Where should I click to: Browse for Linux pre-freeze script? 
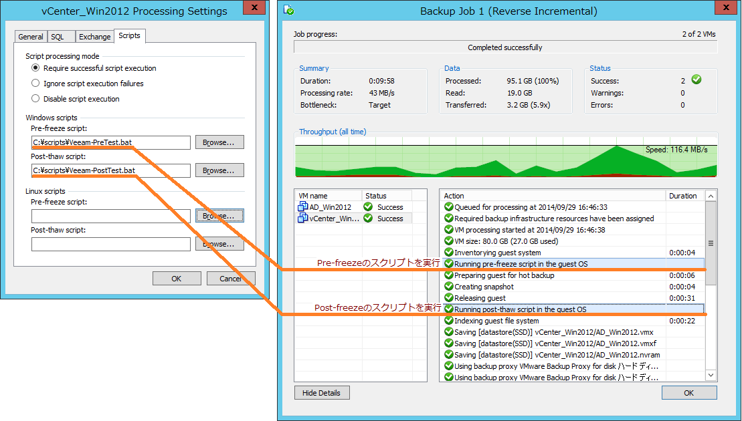pos(219,216)
